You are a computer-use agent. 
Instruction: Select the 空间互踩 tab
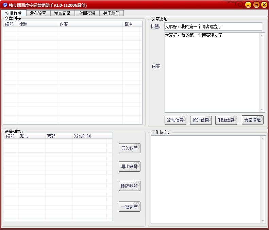[87, 13]
